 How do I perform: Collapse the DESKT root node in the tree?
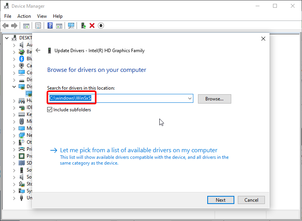7,38
